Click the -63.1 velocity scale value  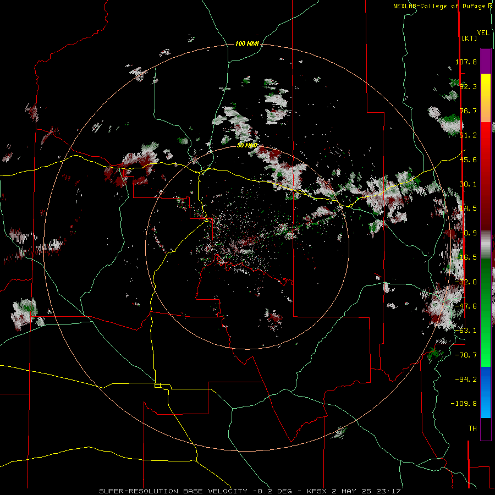point(466,331)
